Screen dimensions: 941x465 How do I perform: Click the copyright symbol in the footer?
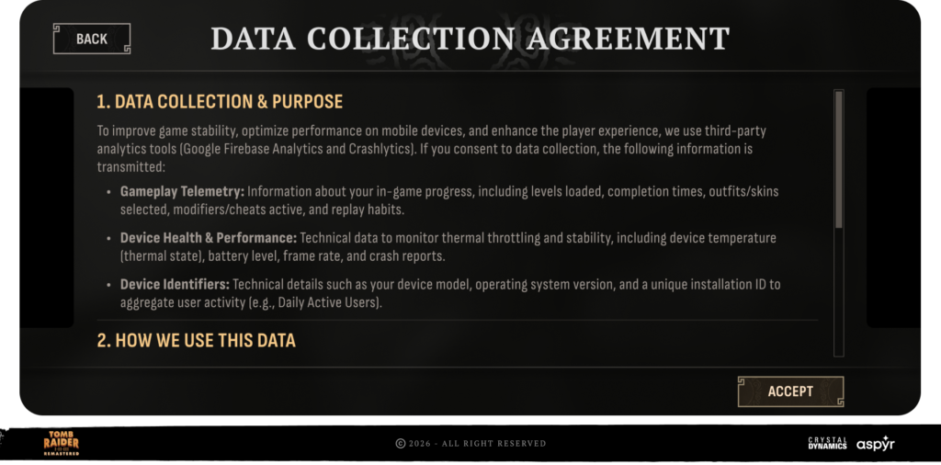pyautogui.click(x=401, y=443)
